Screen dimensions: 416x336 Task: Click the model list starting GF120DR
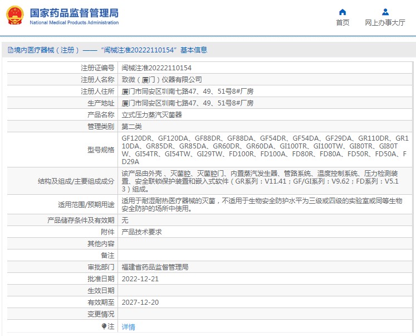coord(265,150)
